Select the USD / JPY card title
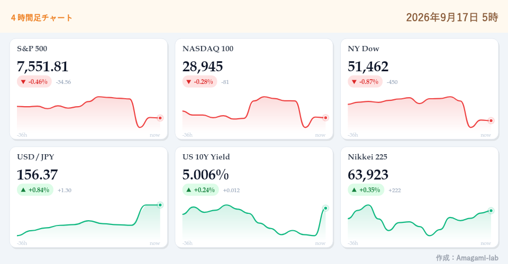This screenshot has height=264, width=508. pos(35,157)
